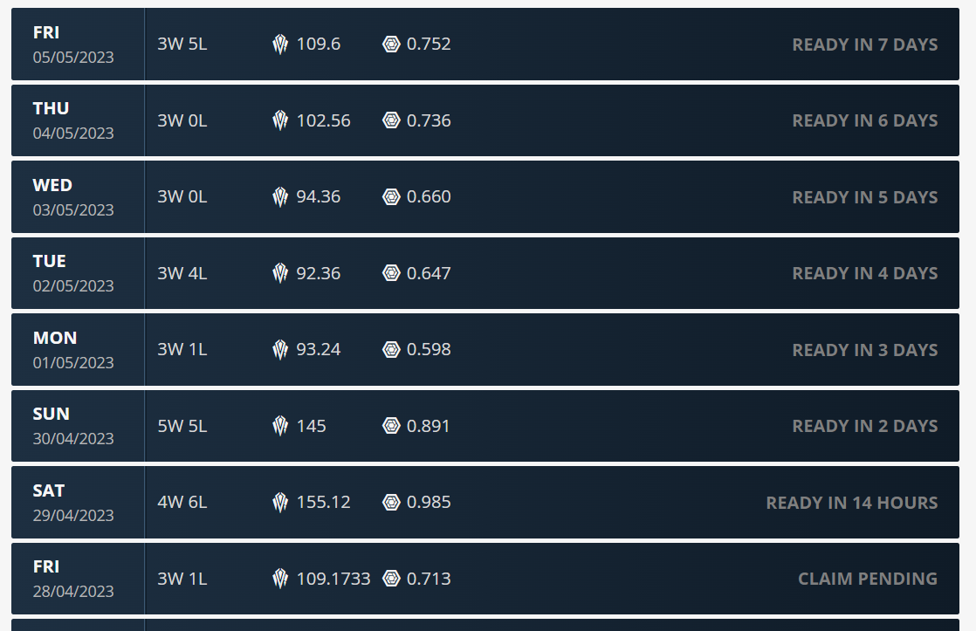Click the crystal icon next to 92.36
976x631 pixels.
[280, 273]
